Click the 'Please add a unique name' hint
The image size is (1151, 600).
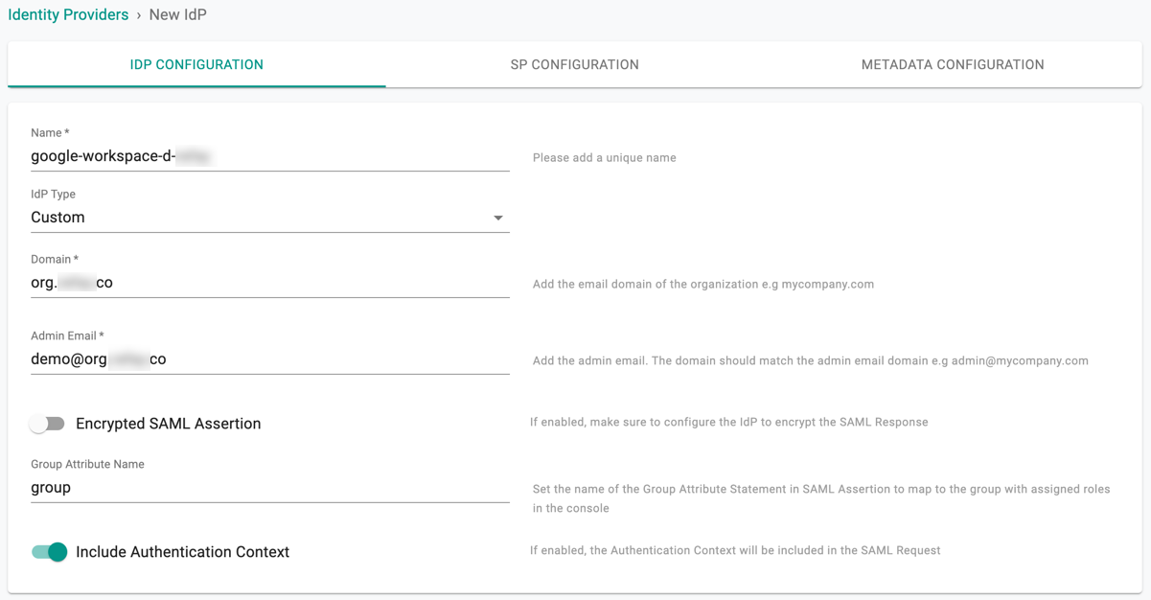coord(605,158)
